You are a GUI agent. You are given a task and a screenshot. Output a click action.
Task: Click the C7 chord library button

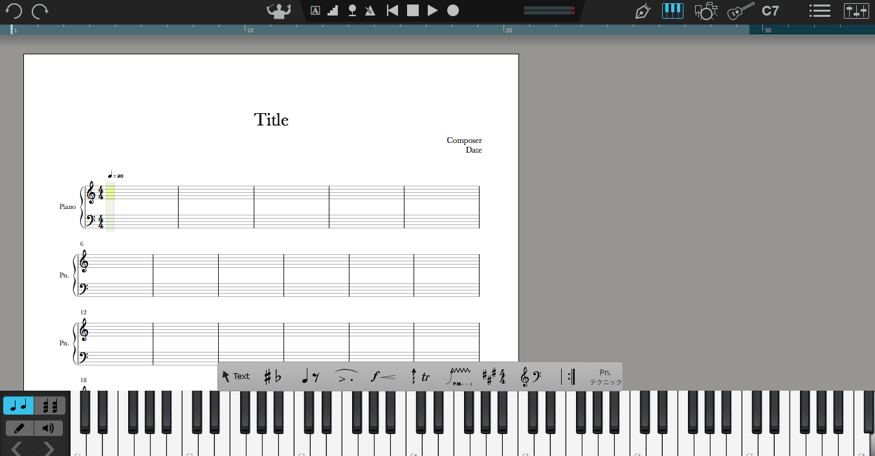pyautogui.click(x=770, y=11)
